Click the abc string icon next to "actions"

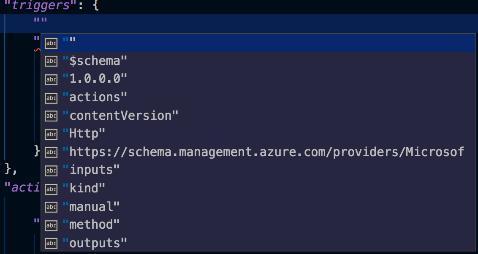pos(51,97)
